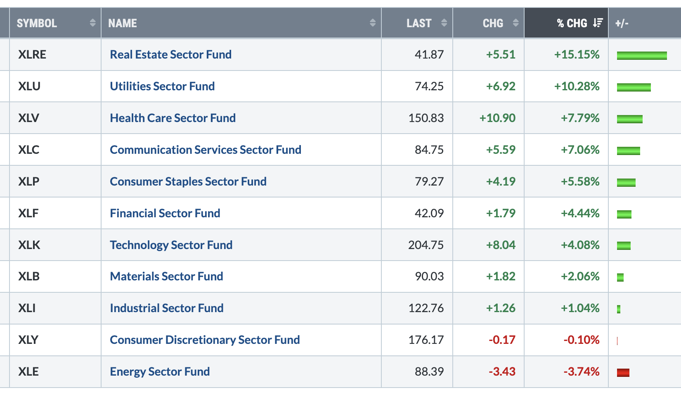
Task: Click the XLK symbol cell
Action: coord(29,245)
